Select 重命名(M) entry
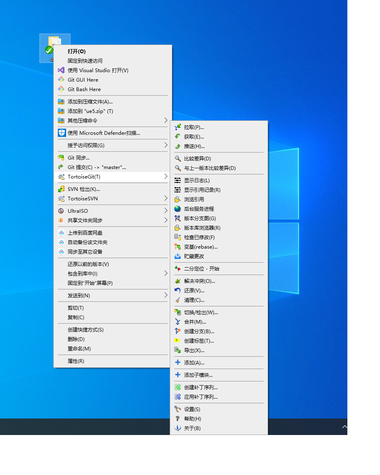 [x=112, y=349]
